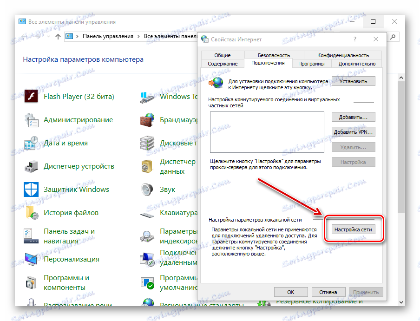The height and width of the screenshot is (321, 420).
Task: Click Панель управления breadcrumb in address bar
Action: pos(108,36)
